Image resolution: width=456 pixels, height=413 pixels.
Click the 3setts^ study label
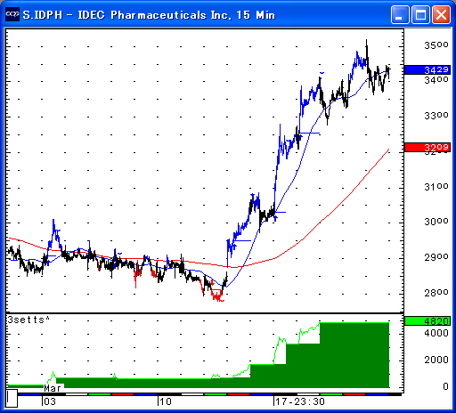tap(28, 320)
